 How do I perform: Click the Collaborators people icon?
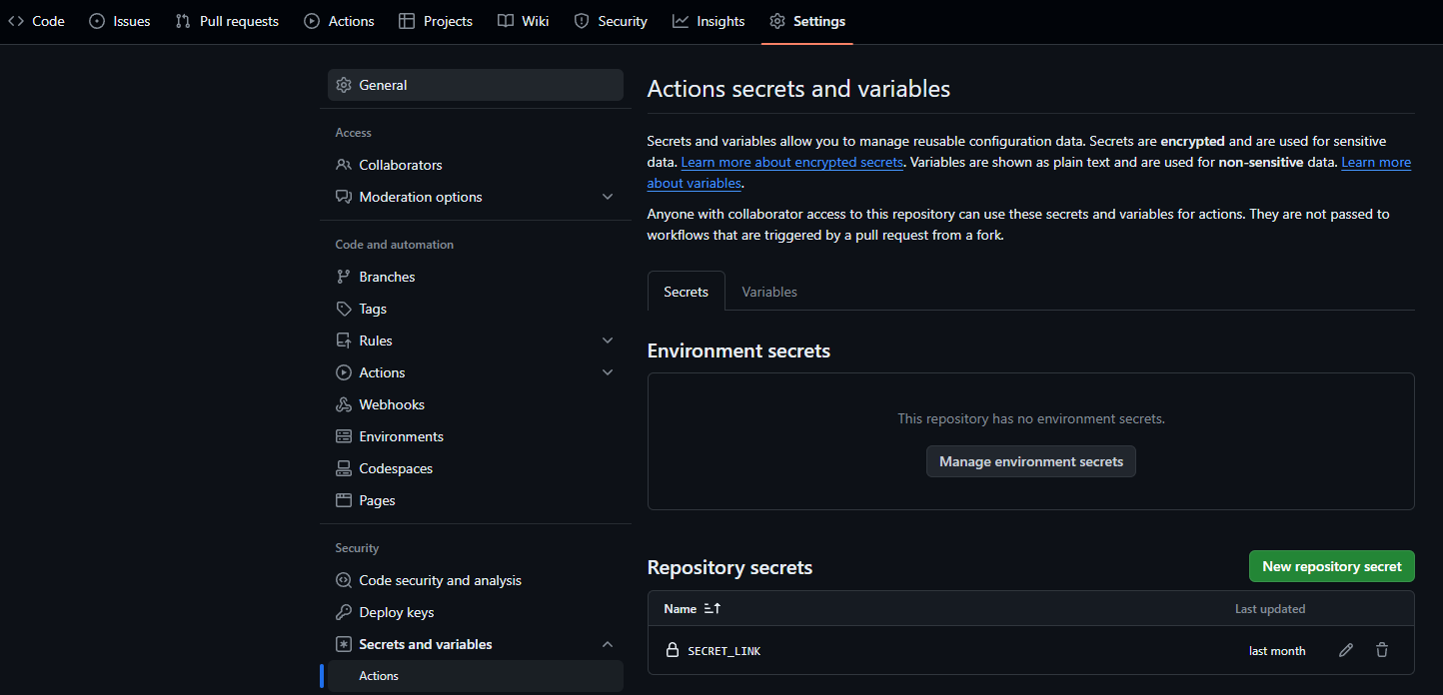tap(344, 165)
